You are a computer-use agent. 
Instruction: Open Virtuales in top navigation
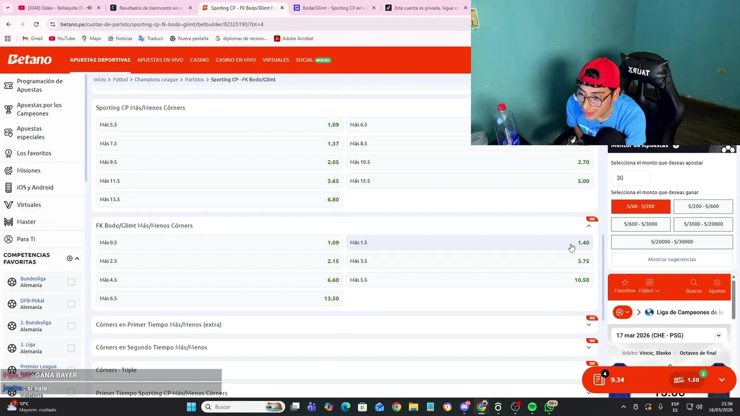tap(276, 60)
